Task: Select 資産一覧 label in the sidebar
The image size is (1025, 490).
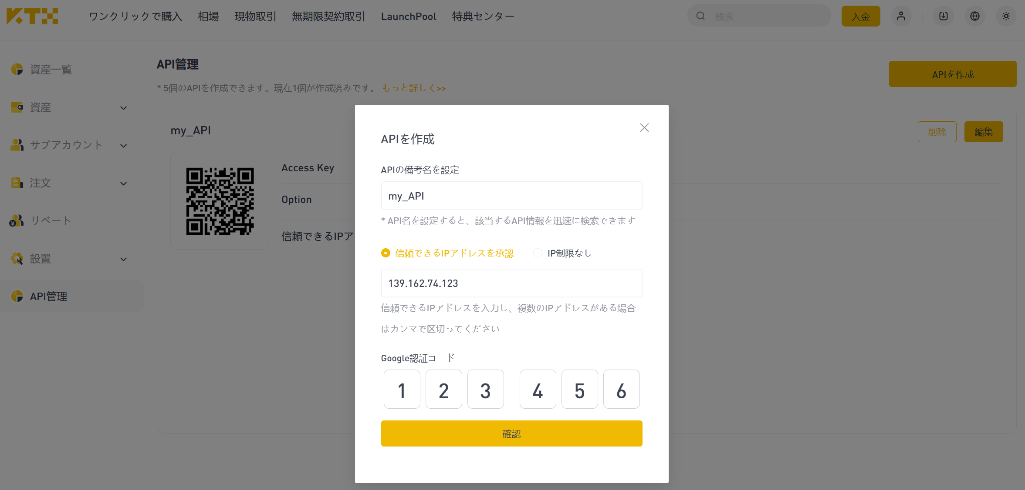Action: (51, 70)
